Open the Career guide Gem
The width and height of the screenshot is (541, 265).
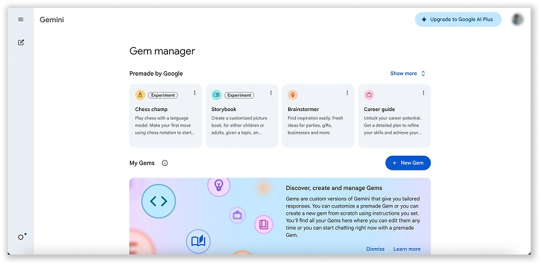pos(395,116)
